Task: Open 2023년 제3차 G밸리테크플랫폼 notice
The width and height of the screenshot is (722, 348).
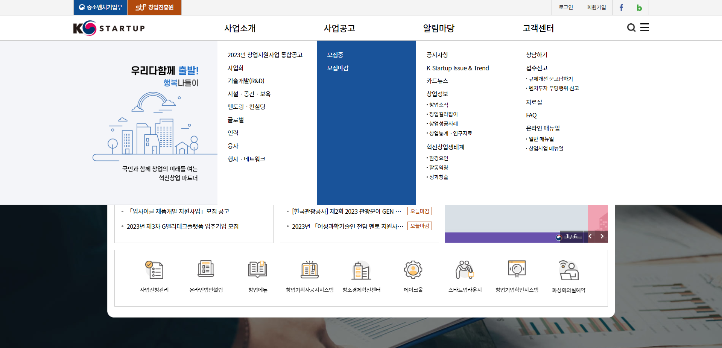Action: pyautogui.click(x=182, y=226)
